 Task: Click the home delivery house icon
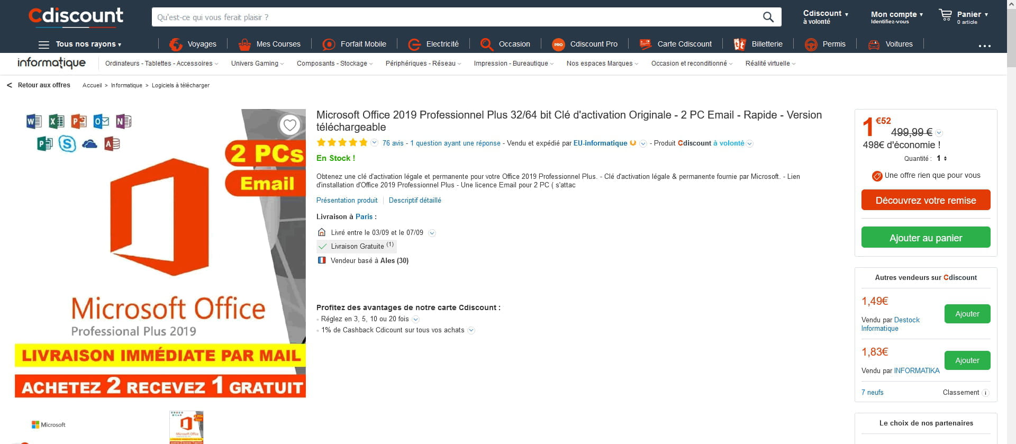321,232
